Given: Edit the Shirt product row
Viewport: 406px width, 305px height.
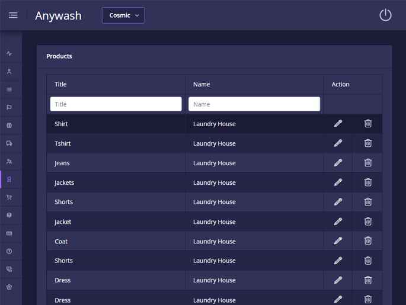Looking at the screenshot, I should [x=338, y=124].
